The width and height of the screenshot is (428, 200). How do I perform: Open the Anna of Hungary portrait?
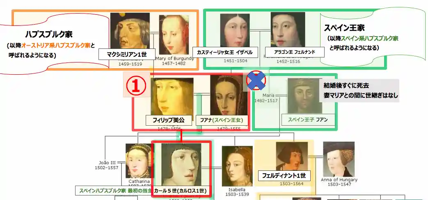tap(339, 159)
